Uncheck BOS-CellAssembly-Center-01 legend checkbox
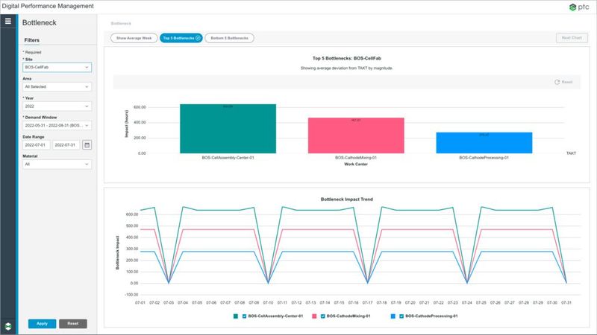Screen dimensions: 597x335 (x=244, y=316)
